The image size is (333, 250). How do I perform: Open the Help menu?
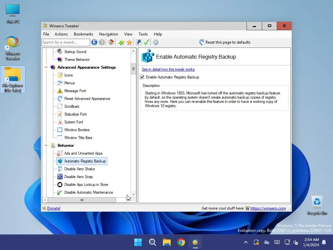tap(158, 34)
